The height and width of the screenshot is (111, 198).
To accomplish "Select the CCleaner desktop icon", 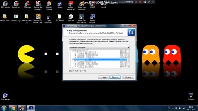I will pos(27,5).
